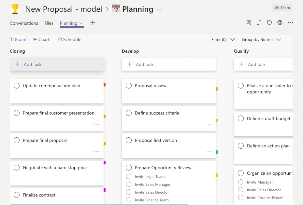Open the Filter (0) dropdown
The height and width of the screenshot is (205, 303).
(223, 40)
